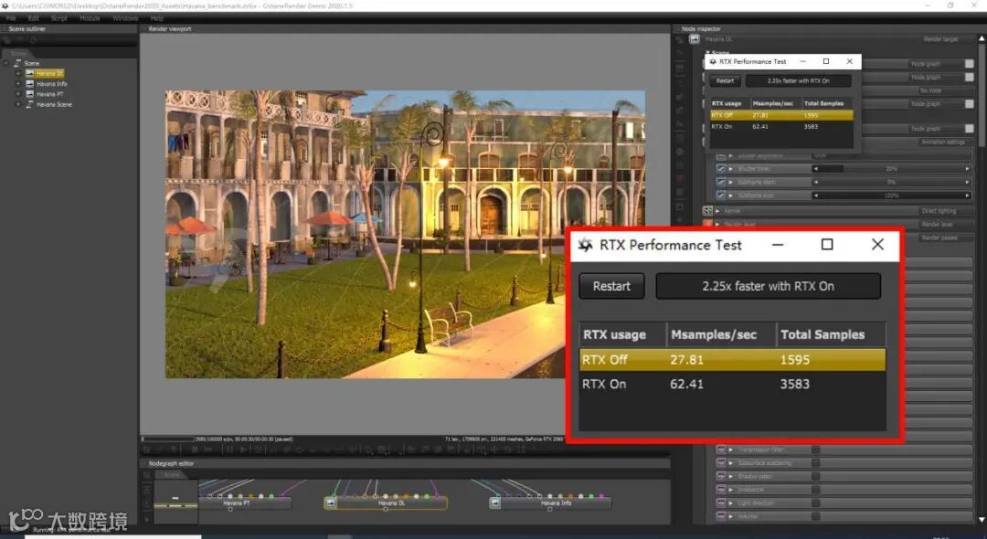Select Havana PT in the Scene outliner
Image resolution: width=987 pixels, height=539 pixels.
coord(49,94)
